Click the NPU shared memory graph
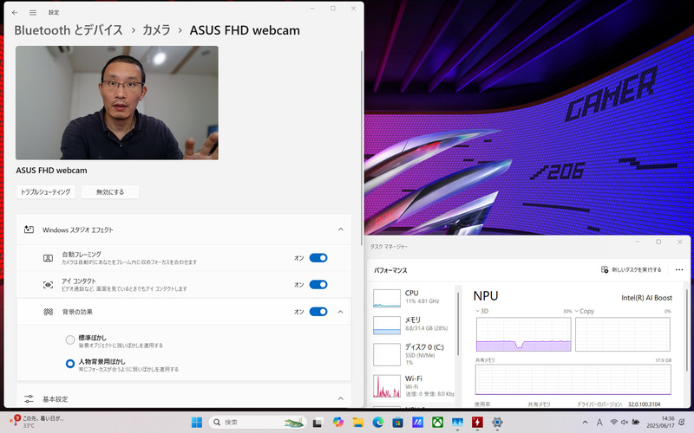The height and width of the screenshot is (433, 694). 573,379
